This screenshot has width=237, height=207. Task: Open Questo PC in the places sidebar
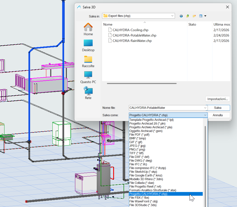(x=88, y=77)
